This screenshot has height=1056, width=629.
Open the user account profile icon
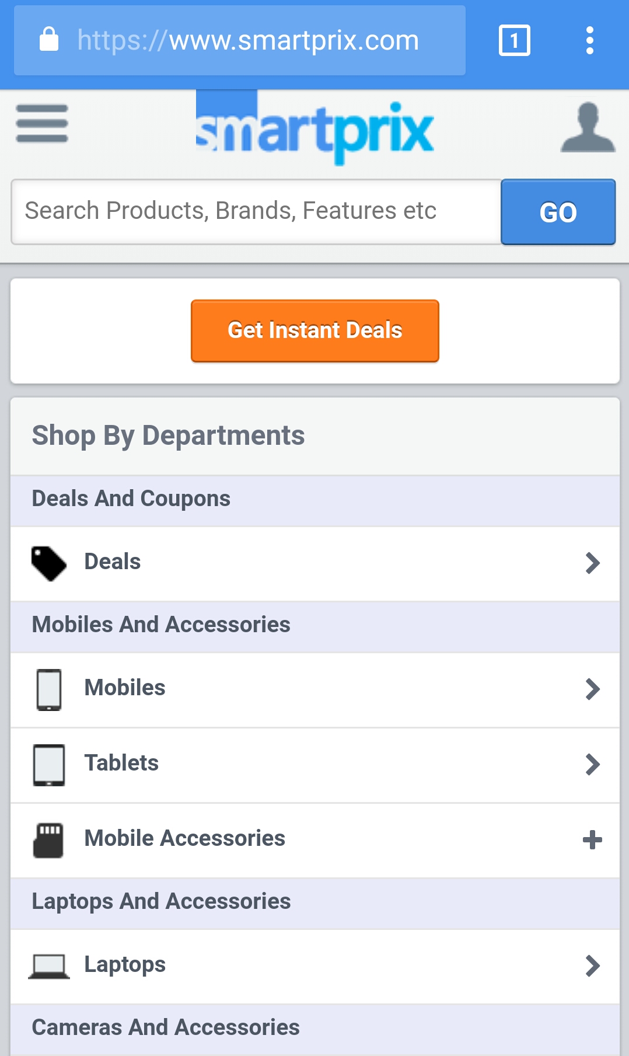[x=588, y=127]
